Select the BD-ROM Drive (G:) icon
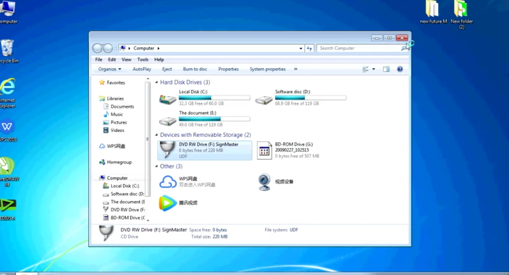 [264, 150]
